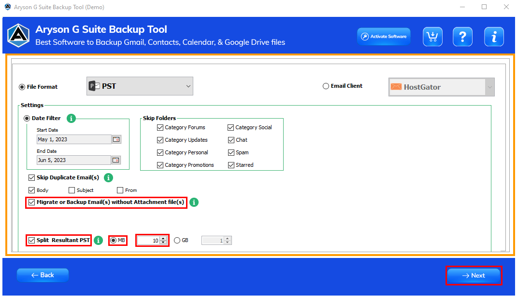Toggle Category Forums skip checkbox
The height and width of the screenshot is (297, 517).
[160, 128]
